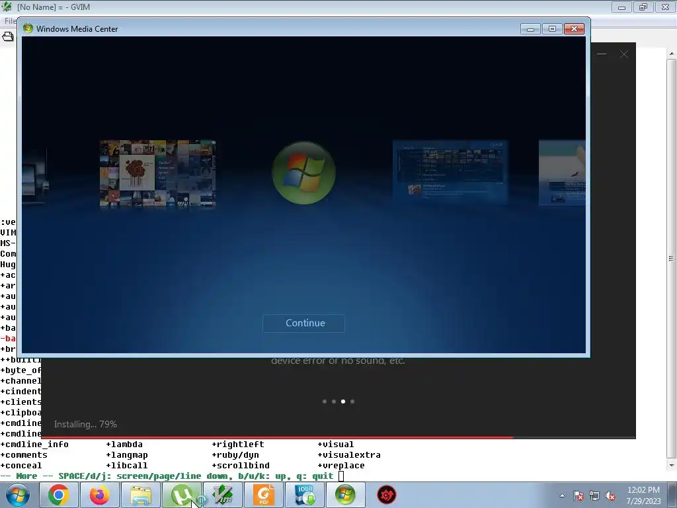Close the Windows Media Center window
The height and width of the screenshot is (508, 677).
(575, 29)
